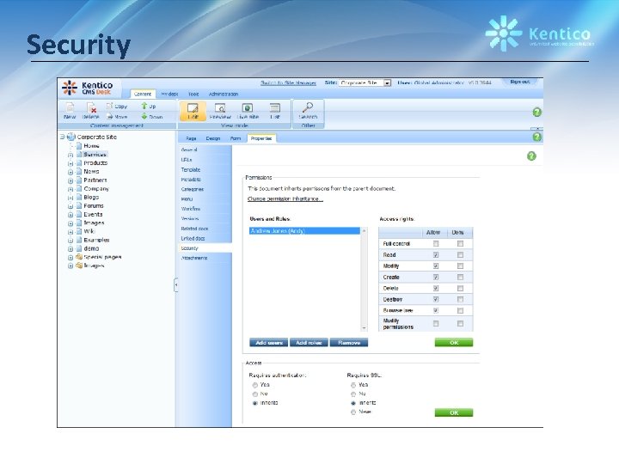Select Andrew Jones (Andy) in list
Screen dimensions: 619x464
coord(304,231)
